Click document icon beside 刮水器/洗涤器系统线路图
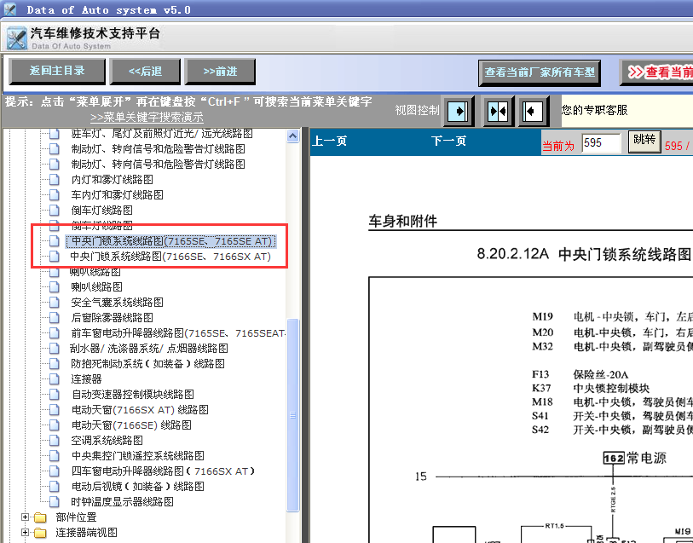Image resolution: width=693 pixels, height=543 pixels. pyautogui.click(x=55, y=349)
